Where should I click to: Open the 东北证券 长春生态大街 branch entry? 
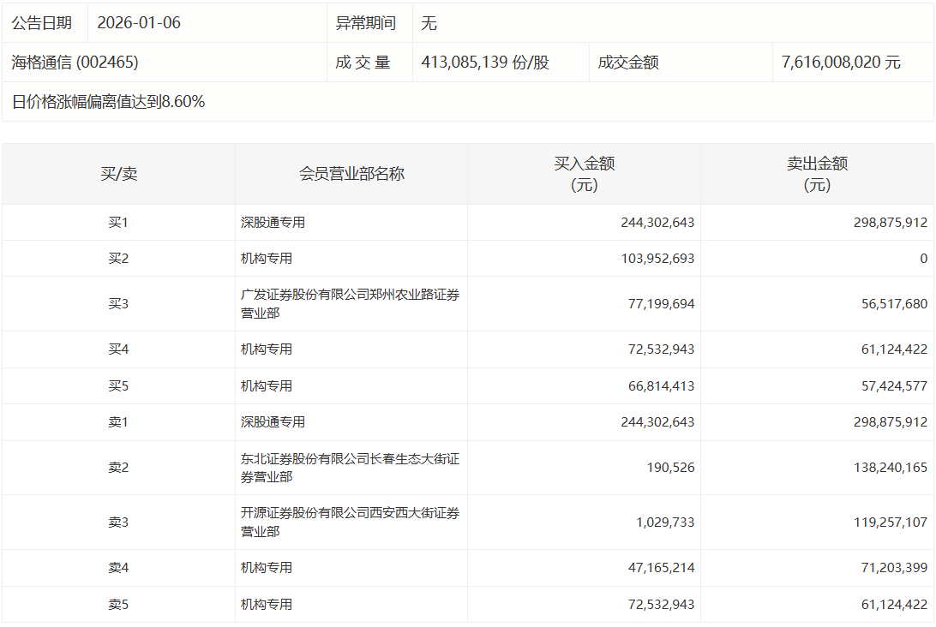pos(350,468)
